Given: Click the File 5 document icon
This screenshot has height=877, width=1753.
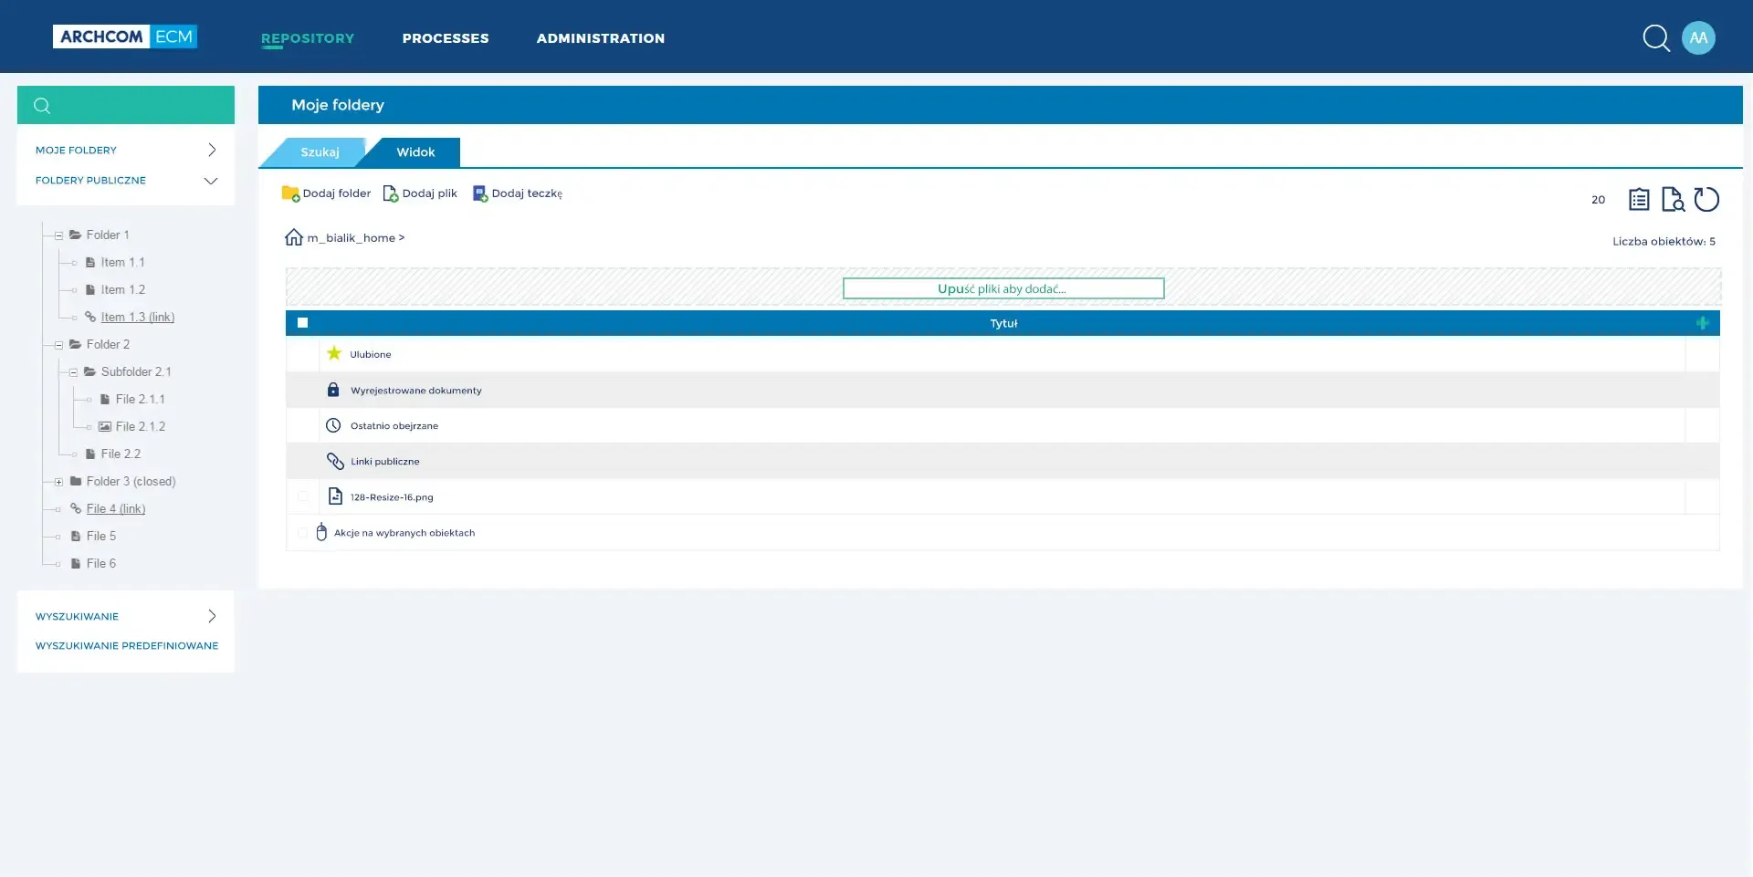Looking at the screenshot, I should tap(76, 536).
